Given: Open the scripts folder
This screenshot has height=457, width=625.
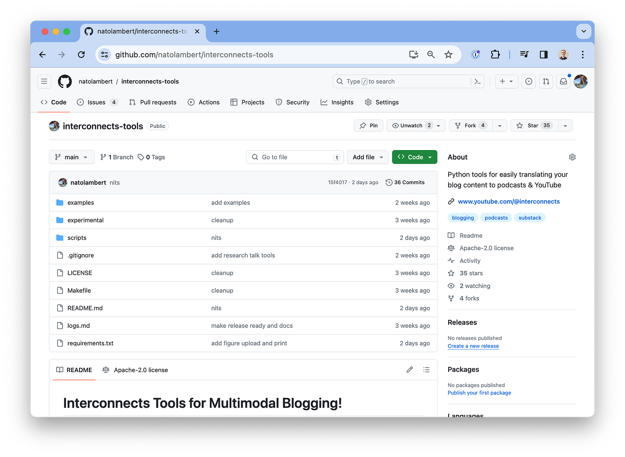Looking at the screenshot, I should 77,238.
